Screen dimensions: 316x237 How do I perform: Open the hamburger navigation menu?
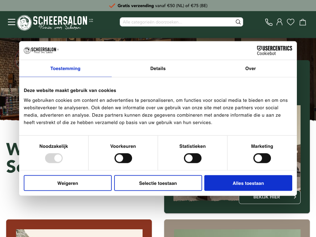tap(12, 22)
